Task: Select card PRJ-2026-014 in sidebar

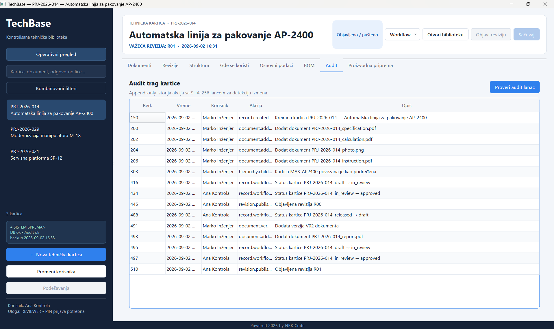Action: pos(56,110)
